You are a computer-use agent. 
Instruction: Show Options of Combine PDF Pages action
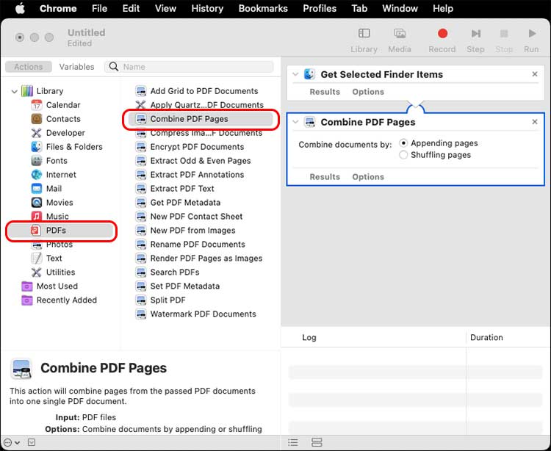(x=368, y=177)
